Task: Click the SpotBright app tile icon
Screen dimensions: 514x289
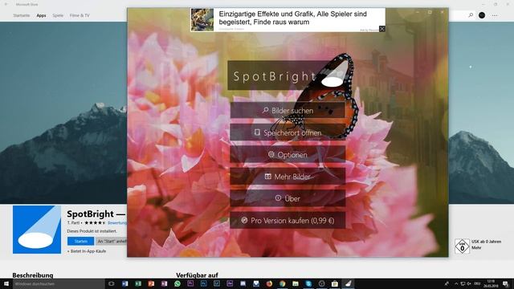Action: [37, 230]
